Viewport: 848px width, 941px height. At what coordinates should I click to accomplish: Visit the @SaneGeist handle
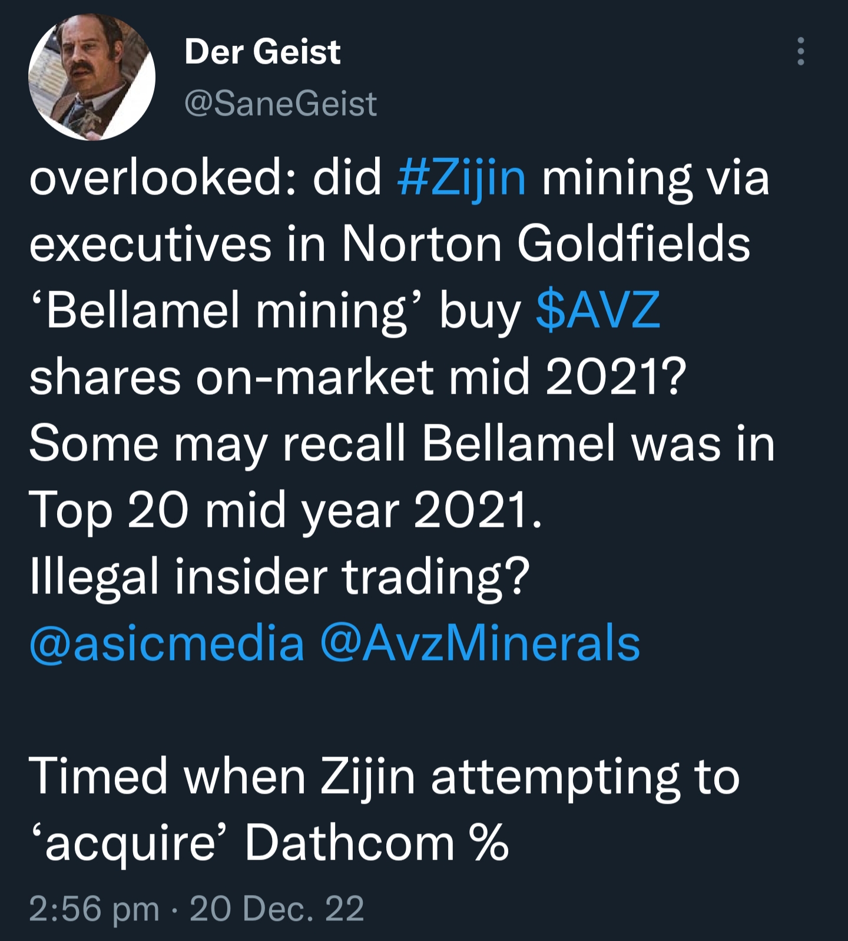click(x=280, y=104)
